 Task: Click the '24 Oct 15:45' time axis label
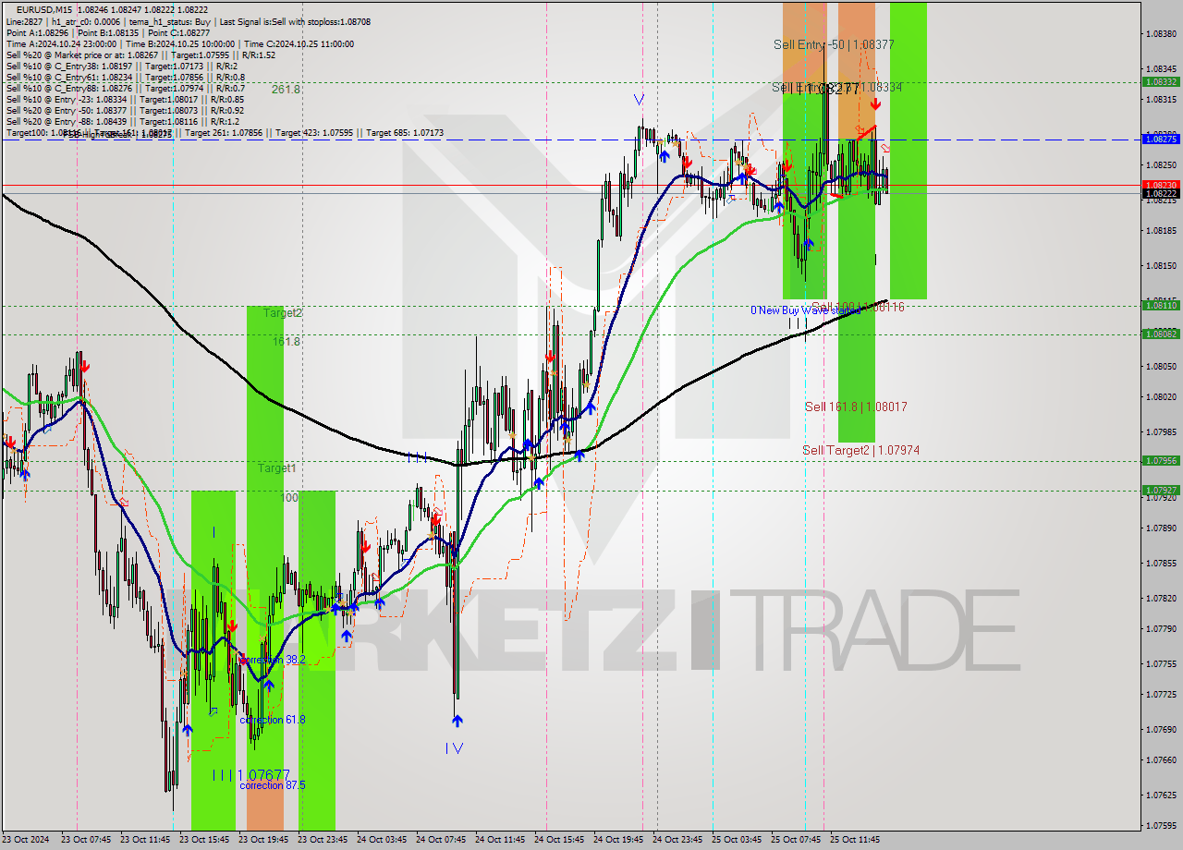point(559,840)
